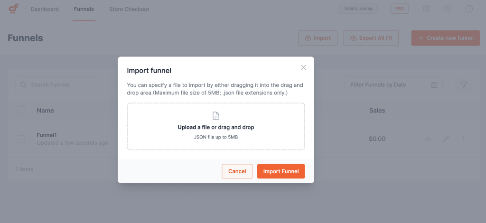Screen dimensions: 486x223
Task: Click the CartFlows logo icon
Action: point(14,9)
